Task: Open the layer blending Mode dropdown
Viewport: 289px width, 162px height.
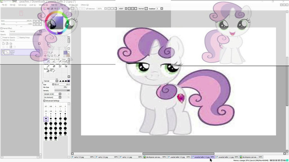Action: pyautogui.click(x=26, y=31)
